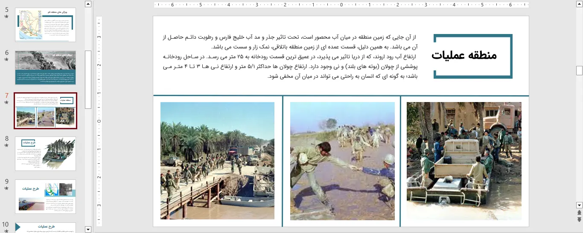Click slide number 8 label
This screenshot has width=583, height=233.
click(x=6, y=138)
